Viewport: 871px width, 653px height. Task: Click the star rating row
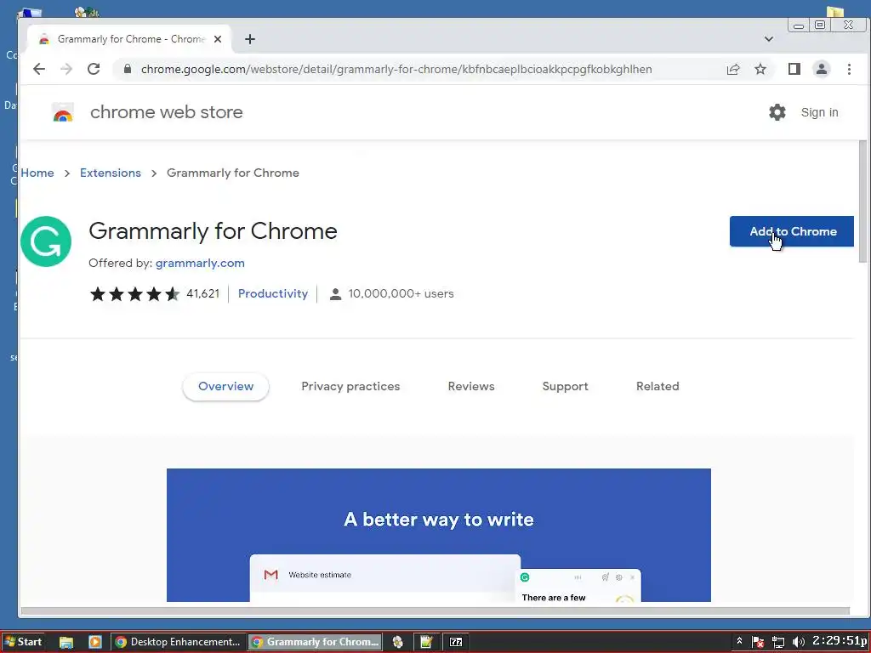134,293
